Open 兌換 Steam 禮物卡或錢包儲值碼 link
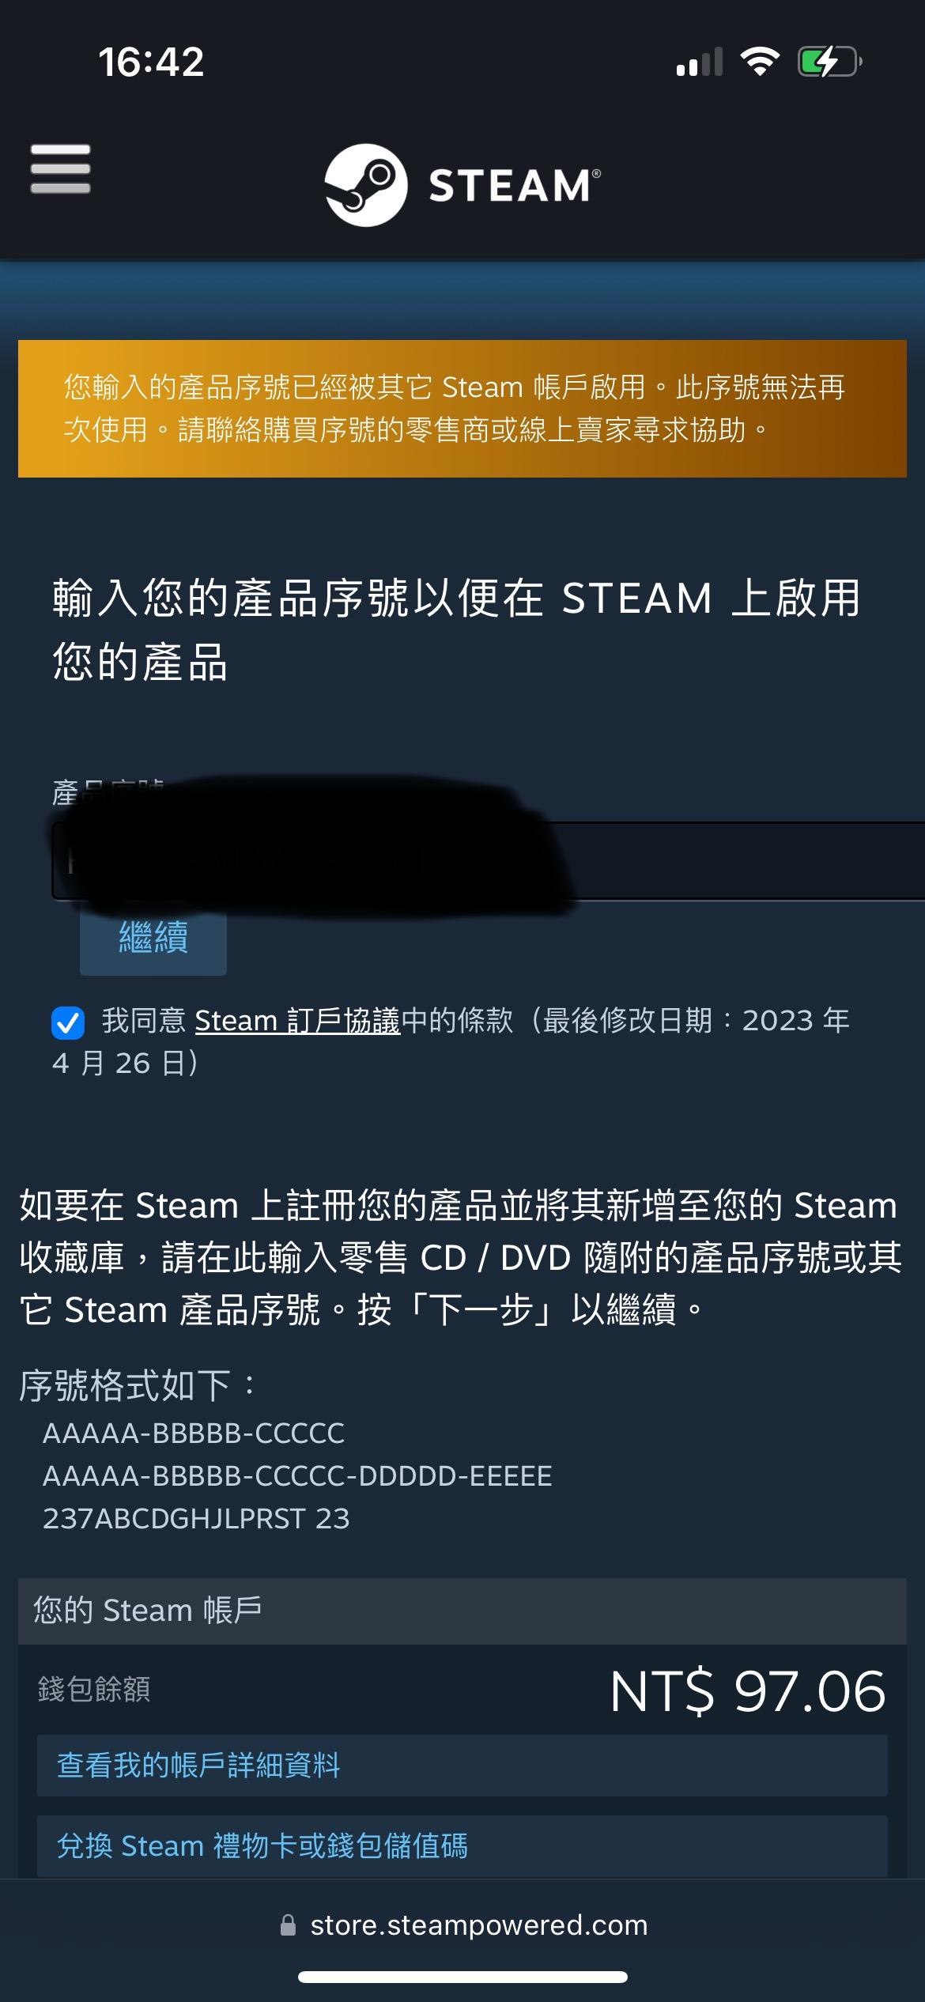The image size is (925, 2002). 462,1846
